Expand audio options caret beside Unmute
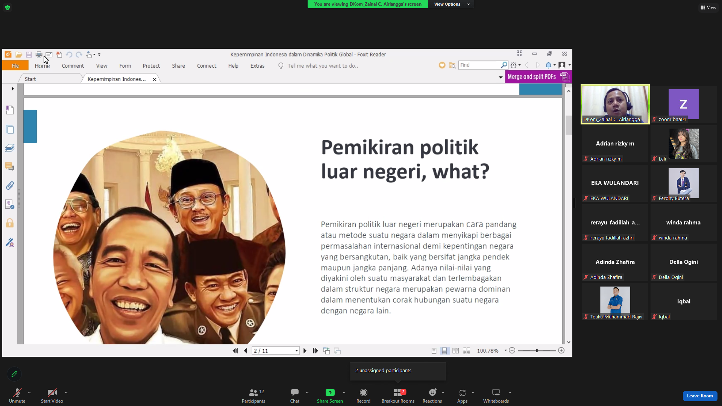 [29, 392]
